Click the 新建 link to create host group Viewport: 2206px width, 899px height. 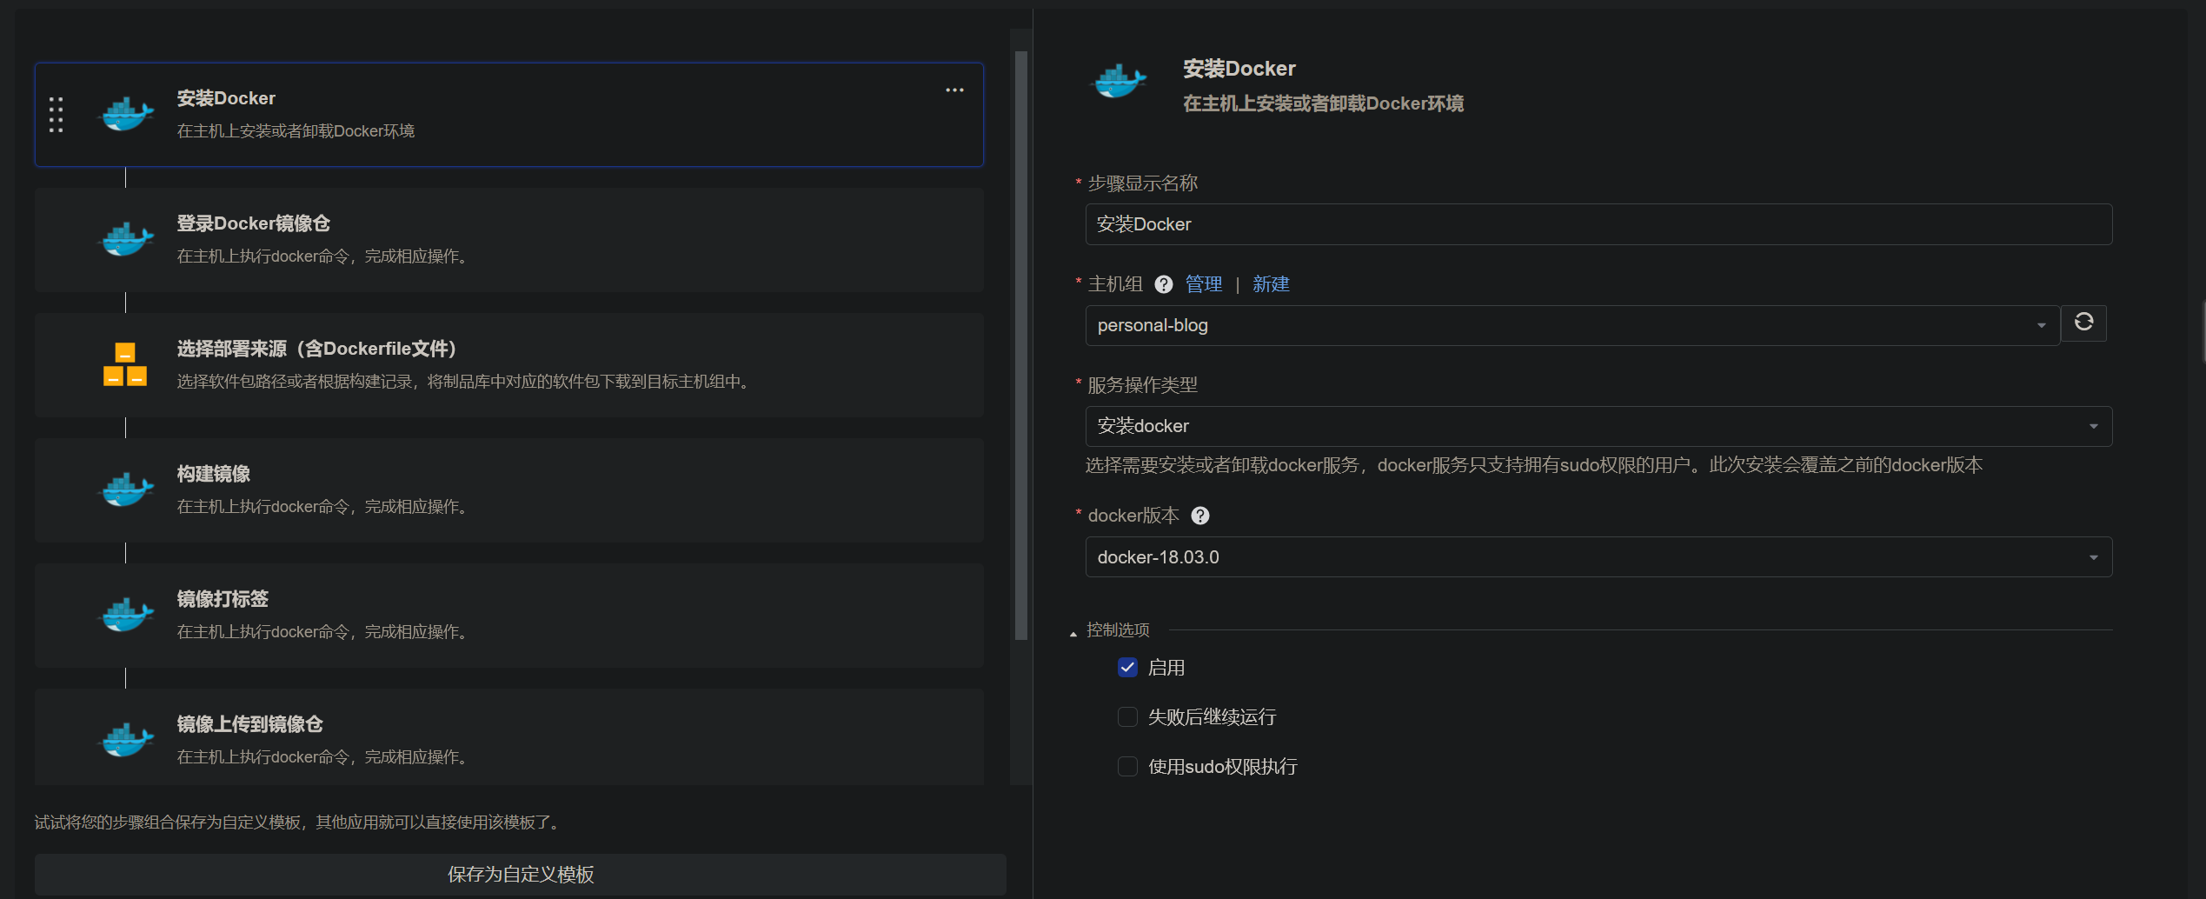coord(1271,284)
